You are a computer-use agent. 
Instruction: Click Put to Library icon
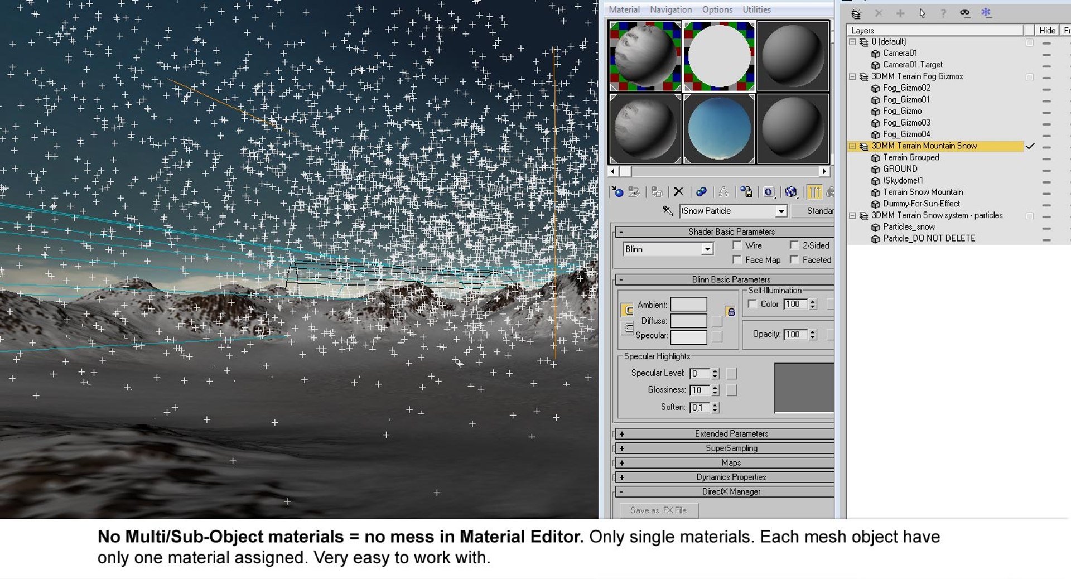(x=746, y=192)
